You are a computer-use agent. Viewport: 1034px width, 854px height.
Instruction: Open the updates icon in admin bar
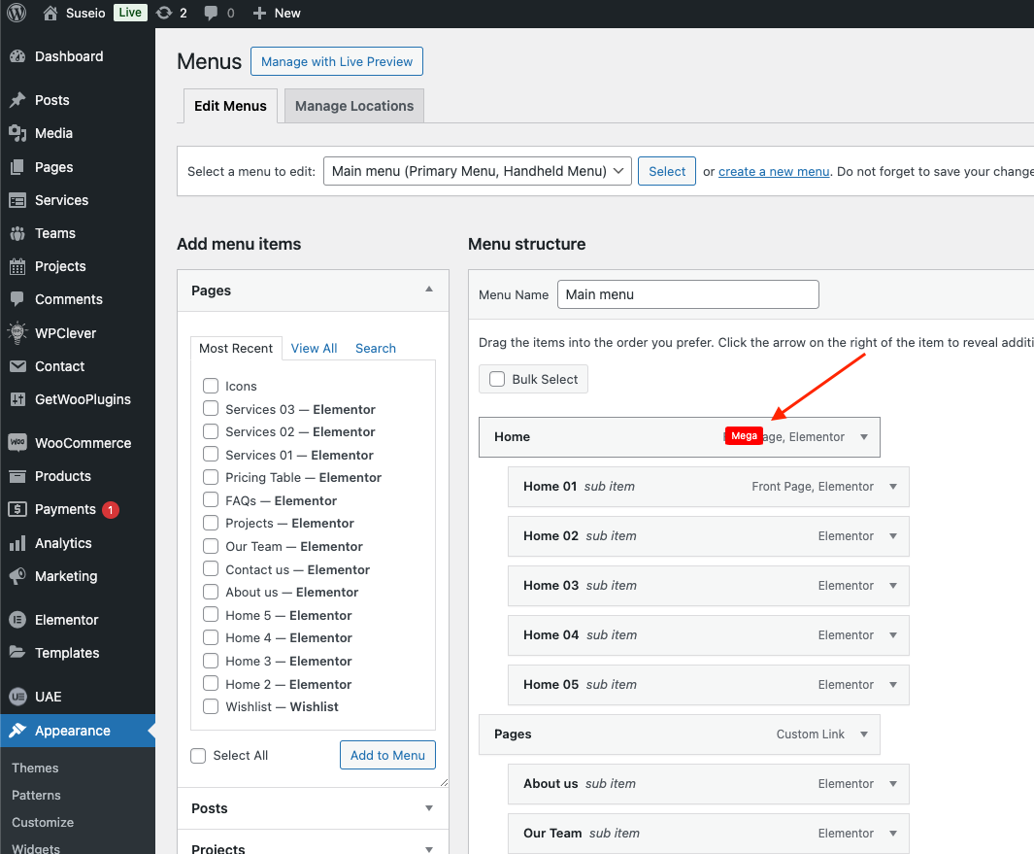click(x=164, y=13)
